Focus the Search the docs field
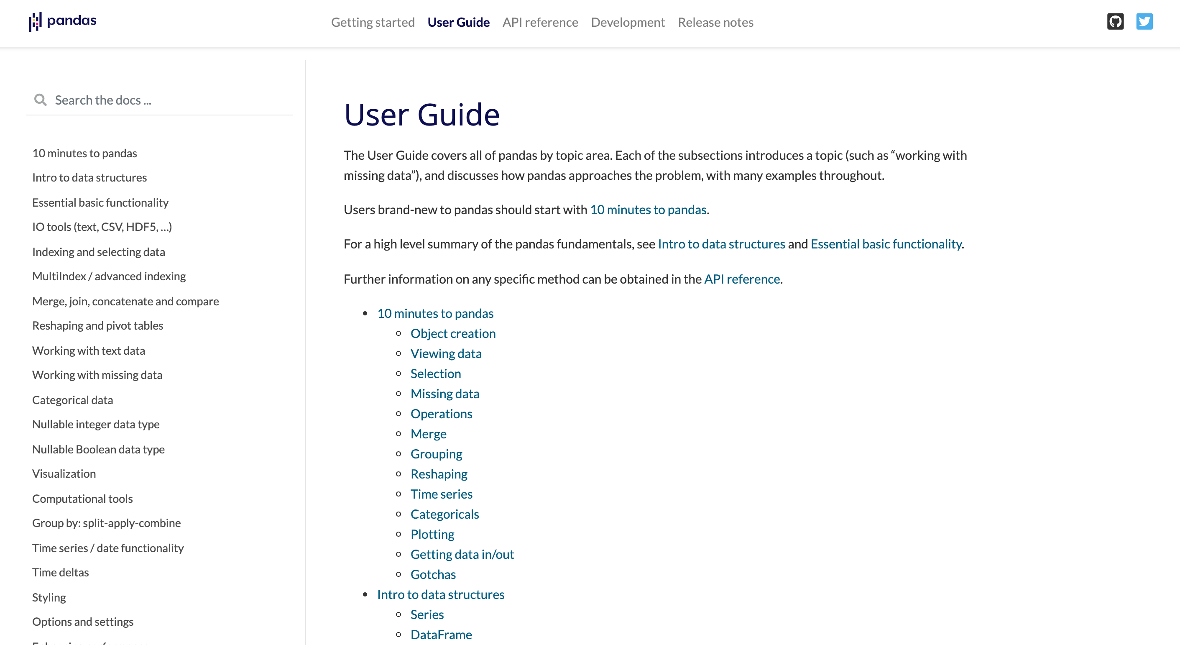 [x=169, y=100]
